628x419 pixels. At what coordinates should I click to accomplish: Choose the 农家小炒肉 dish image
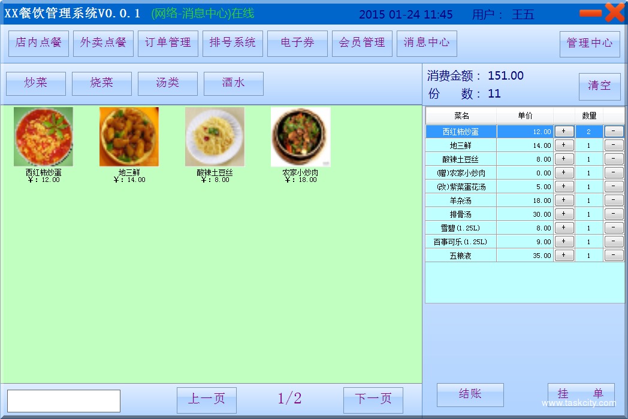point(300,136)
